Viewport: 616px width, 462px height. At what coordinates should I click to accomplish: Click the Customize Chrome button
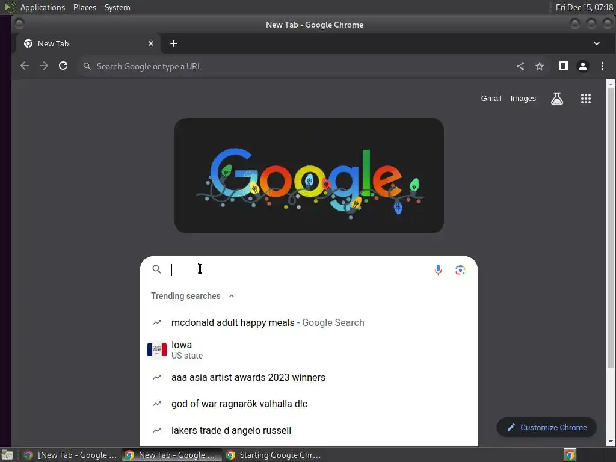(546, 428)
